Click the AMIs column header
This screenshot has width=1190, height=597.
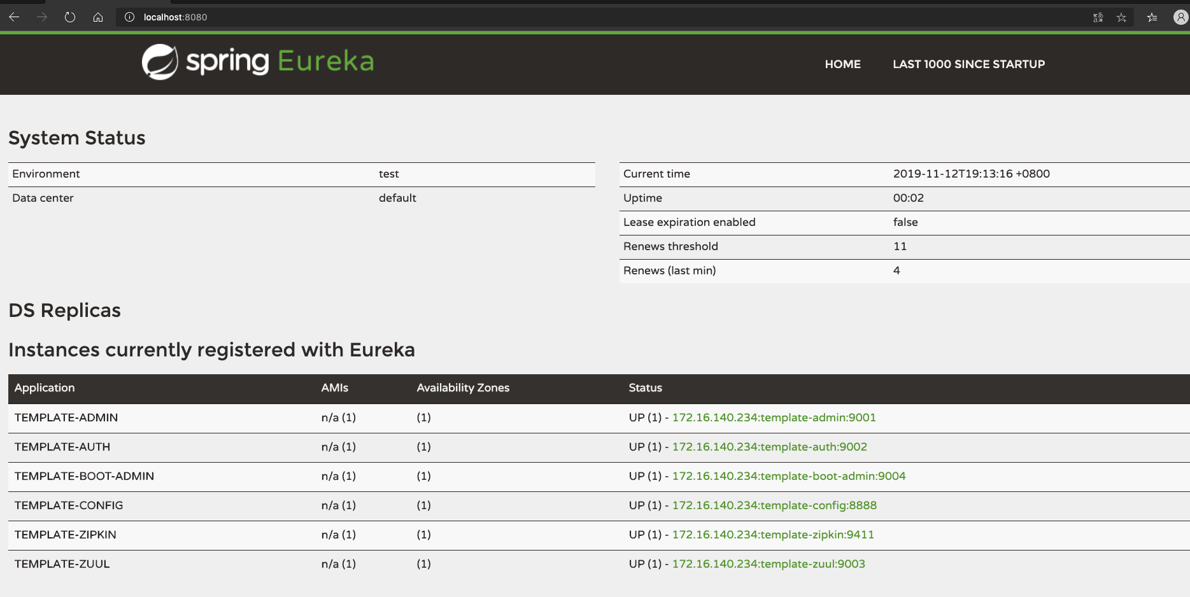(x=335, y=388)
